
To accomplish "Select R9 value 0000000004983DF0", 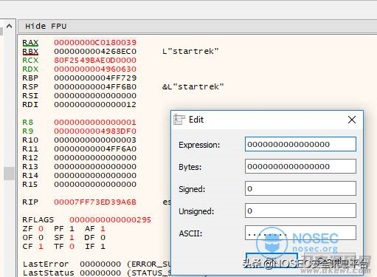I will [x=95, y=131].
